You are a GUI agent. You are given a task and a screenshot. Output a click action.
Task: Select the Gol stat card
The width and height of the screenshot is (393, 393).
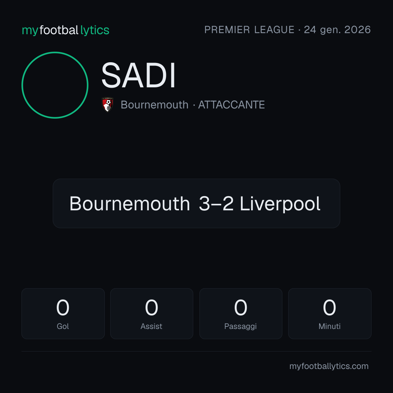(63, 314)
